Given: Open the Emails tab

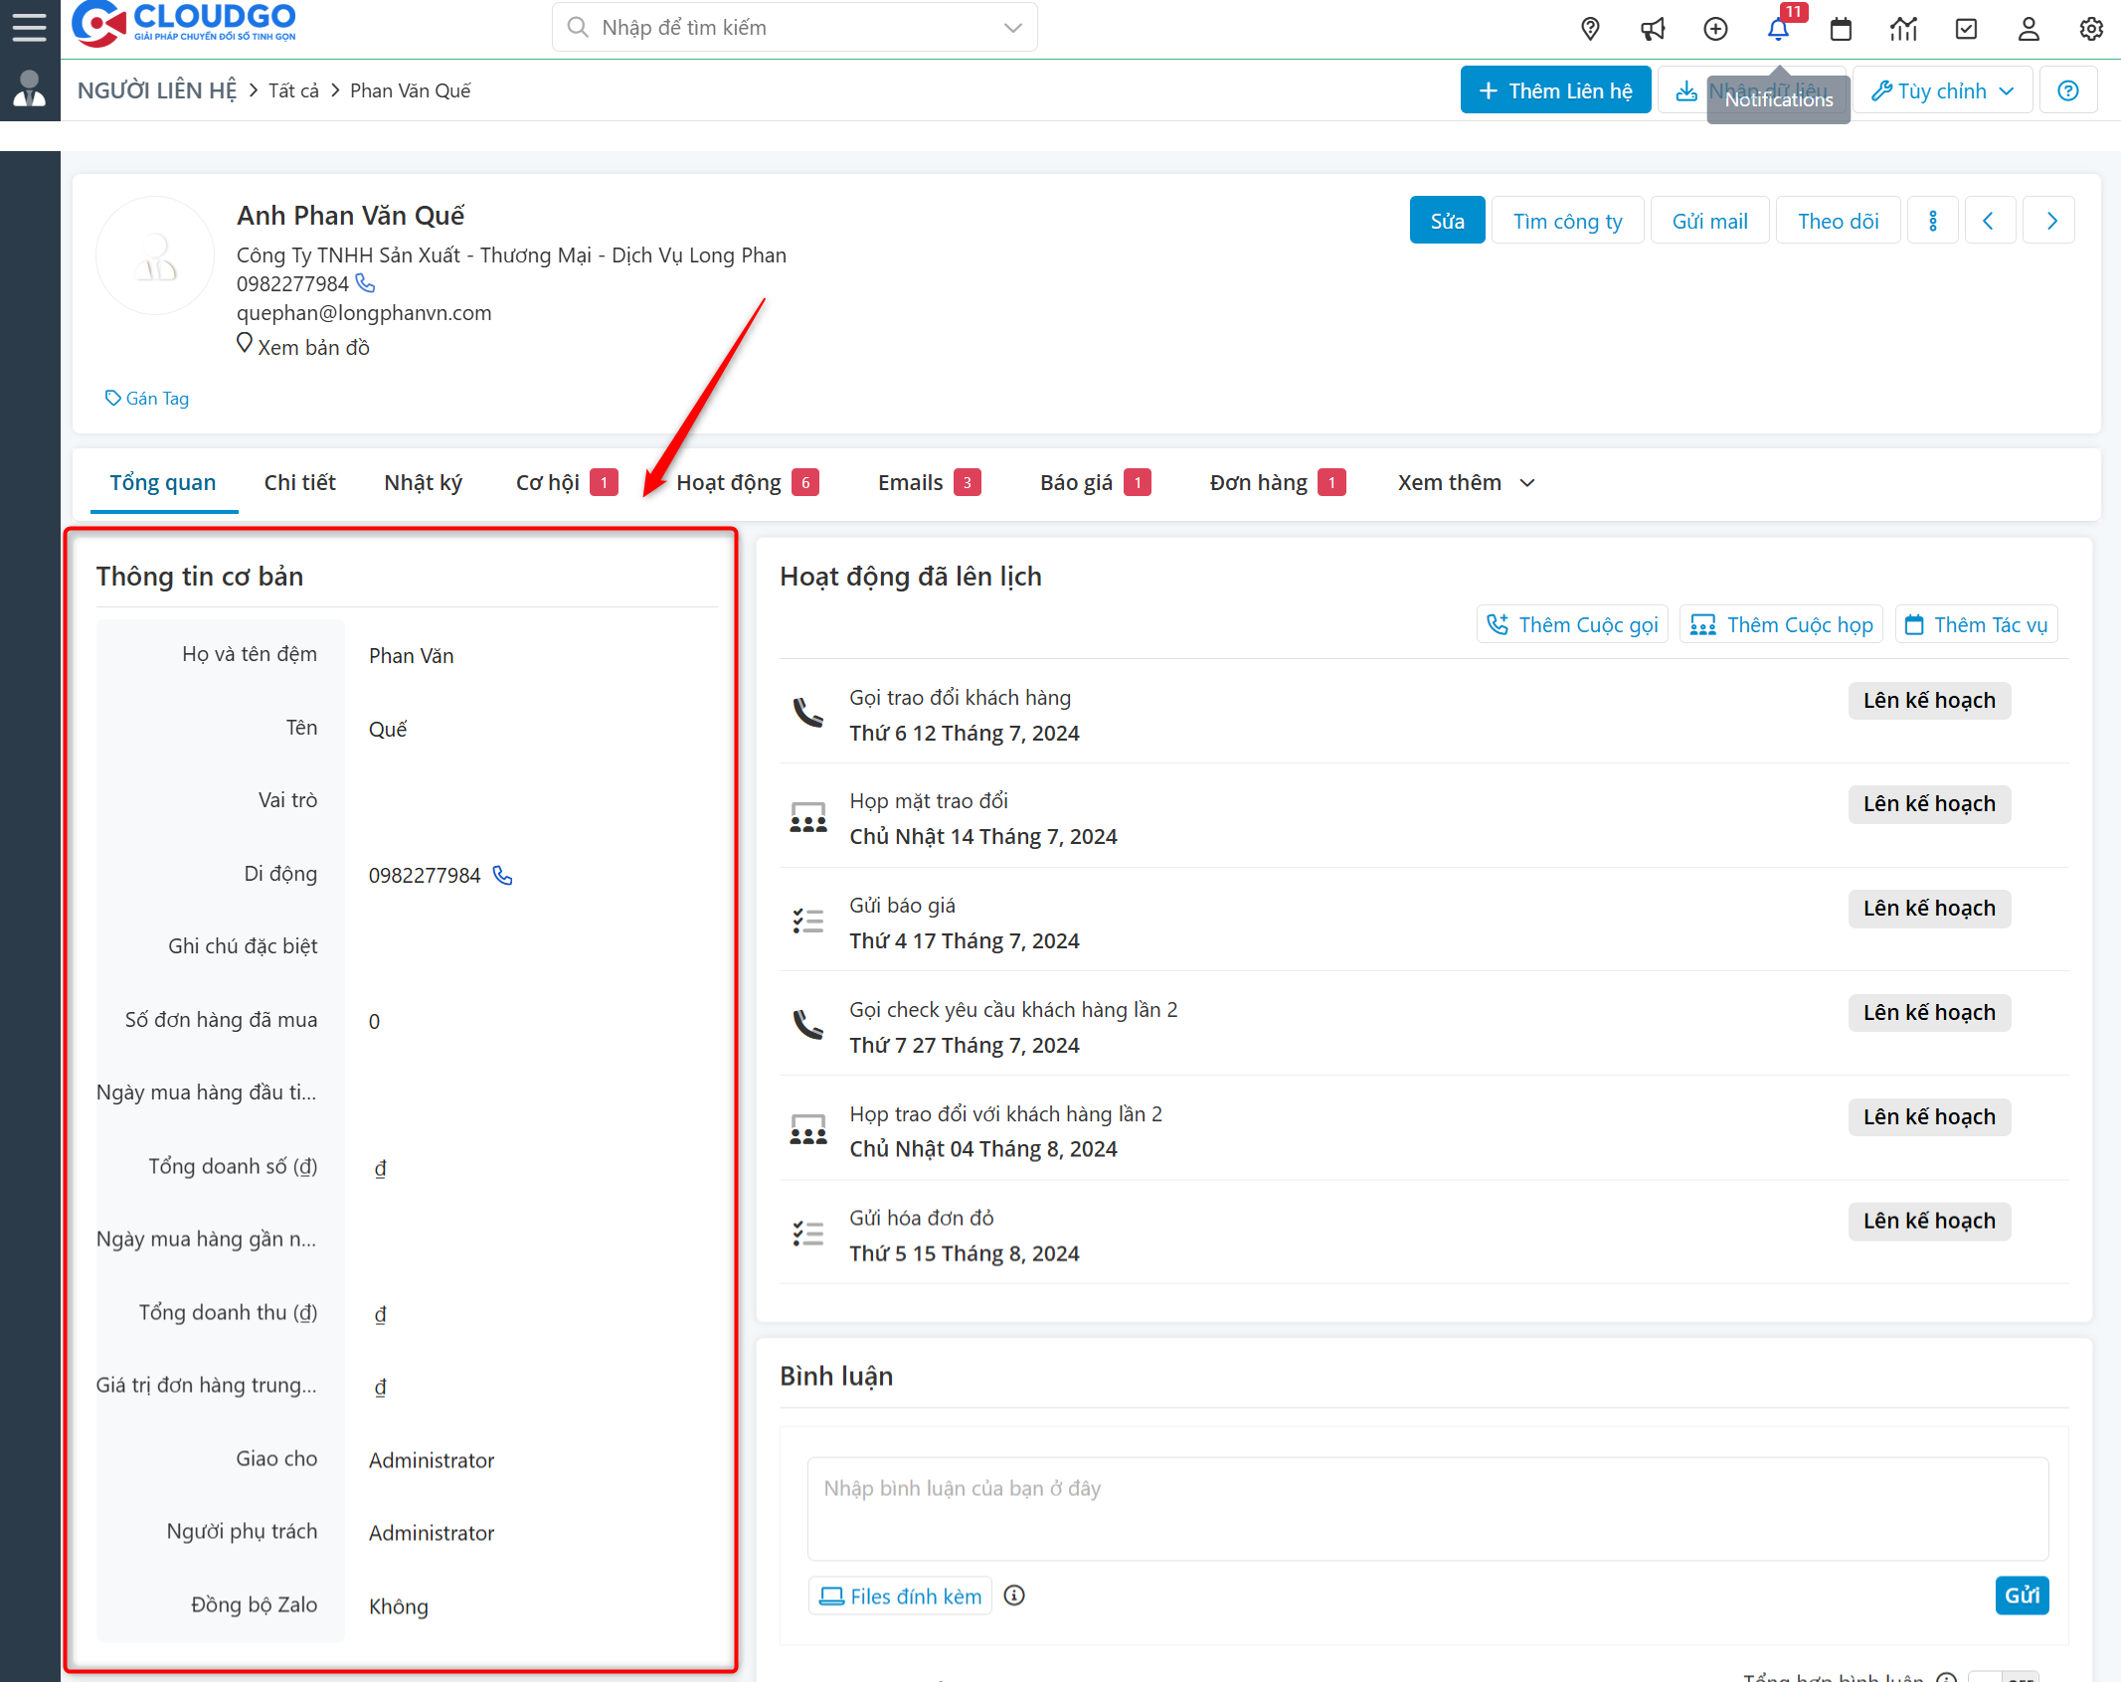Looking at the screenshot, I should 909,482.
